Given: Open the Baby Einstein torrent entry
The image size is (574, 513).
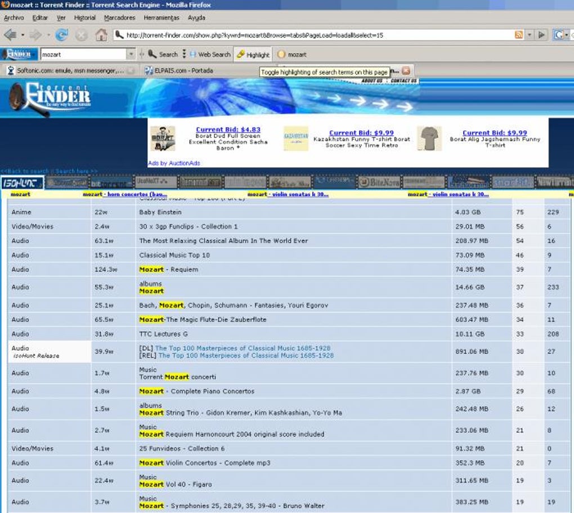Looking at the screenshot, I should tap(160, 212).
